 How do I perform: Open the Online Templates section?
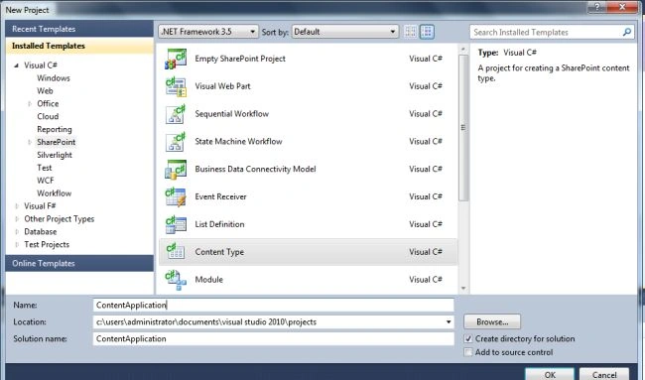(x=79, y=263)
